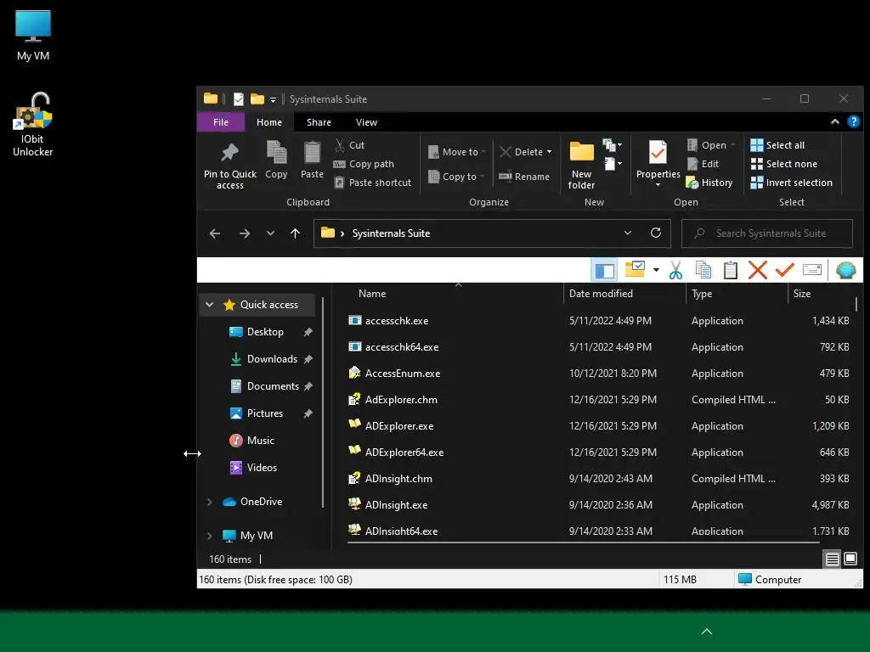Click Pin to Quick access
Screen dimensions: 870x652
click(229, 166)
